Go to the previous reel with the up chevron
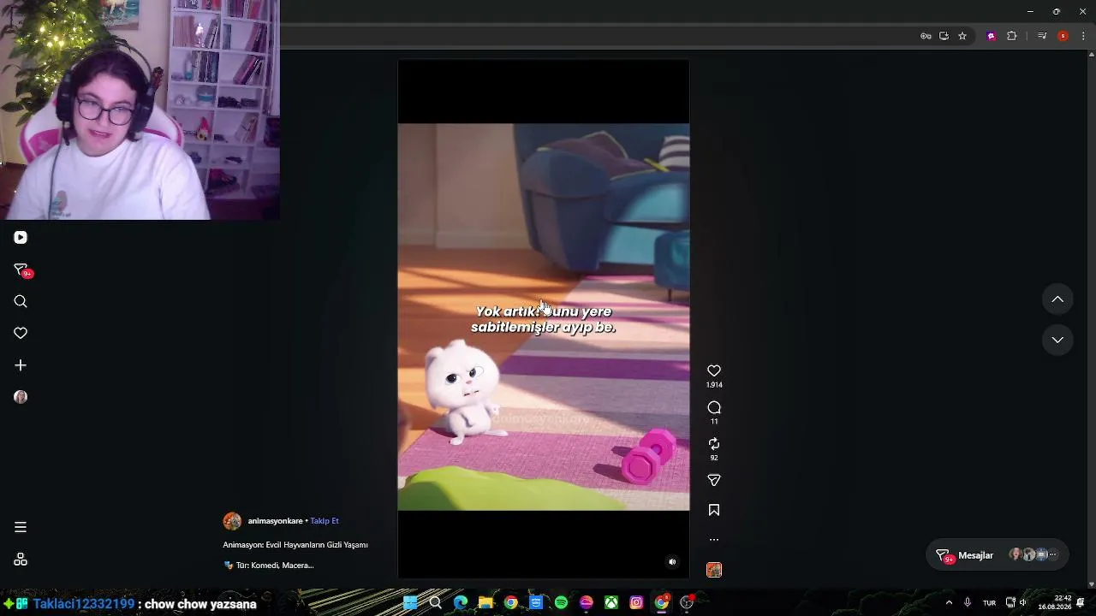The image size is (1096, 616). pos(1057,299)
